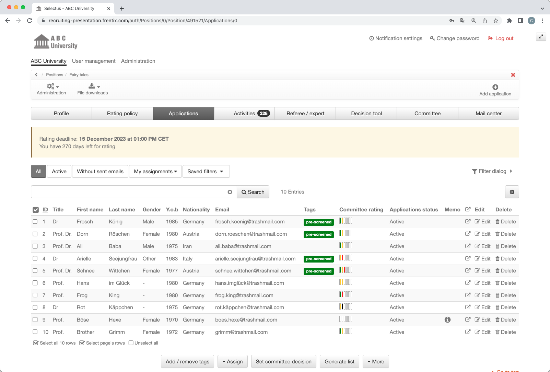Image resolution: width=550 pixels, height=372 pixels.
Task: Edit the Wittchen application
Action: pyautogui.click(x=483, y=271)
